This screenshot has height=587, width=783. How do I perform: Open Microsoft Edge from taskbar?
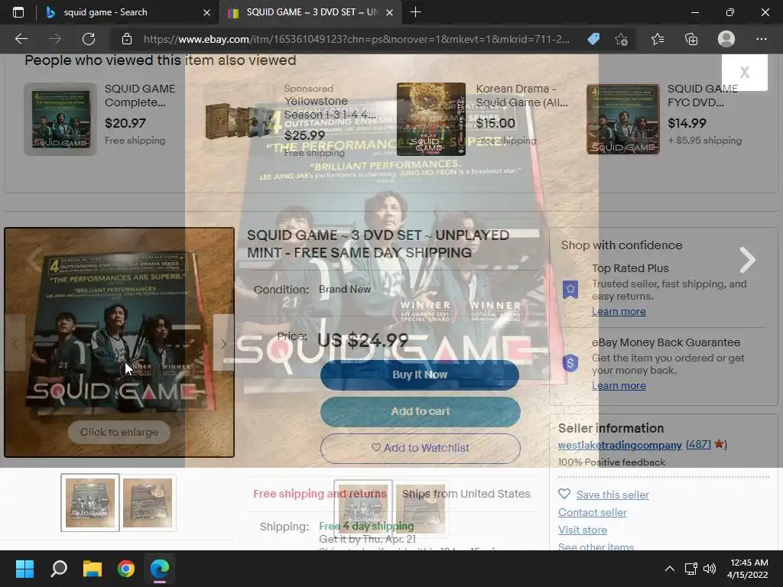click(160, 569)
